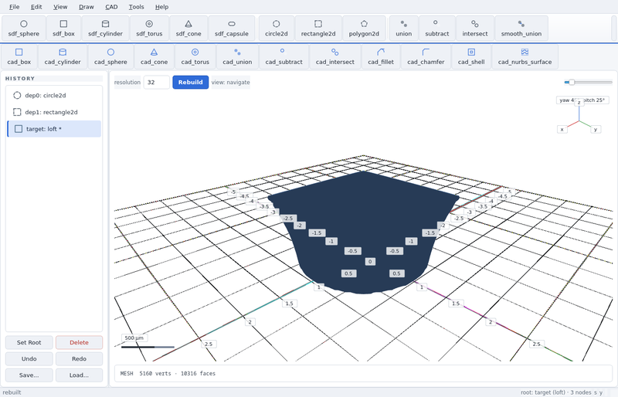Viewport: 618px width, 397px height.
Task: Click the view: navigate mode label
Action: click(x=230, y=83)
